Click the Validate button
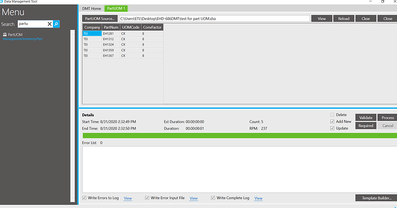Viewport: 397px width, 208px height. click(x=365, y=118)
